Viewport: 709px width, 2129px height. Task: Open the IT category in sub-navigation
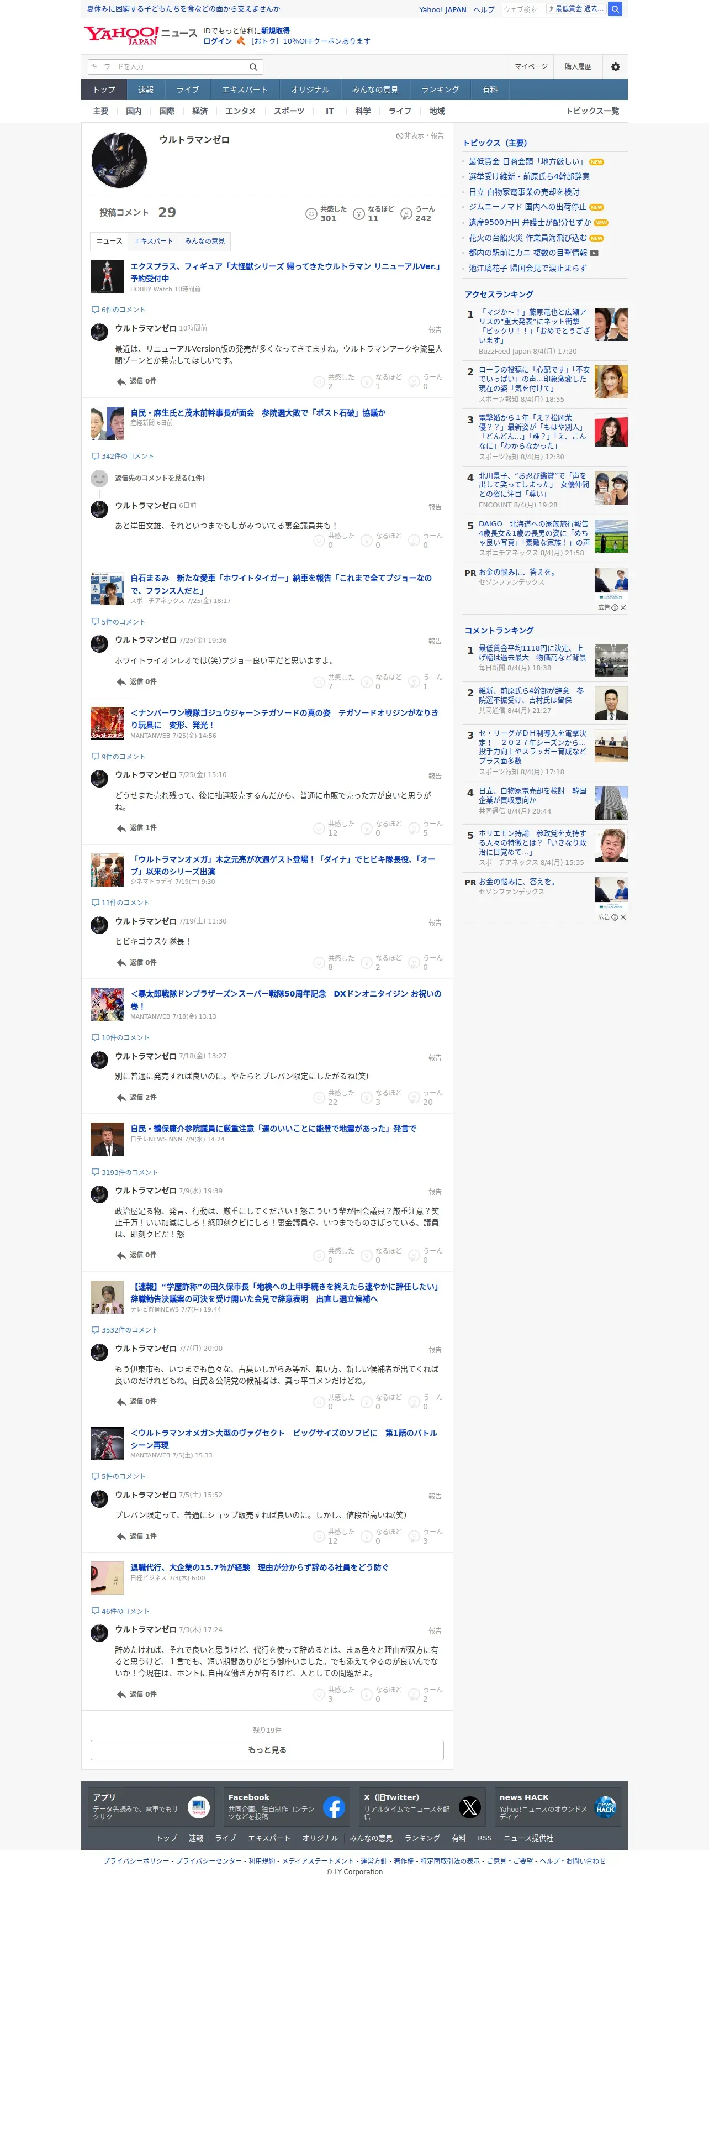click(329, 111)
